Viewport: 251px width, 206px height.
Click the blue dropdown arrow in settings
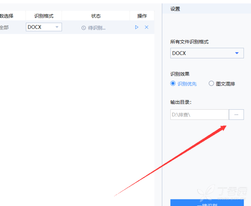point(237,53)
